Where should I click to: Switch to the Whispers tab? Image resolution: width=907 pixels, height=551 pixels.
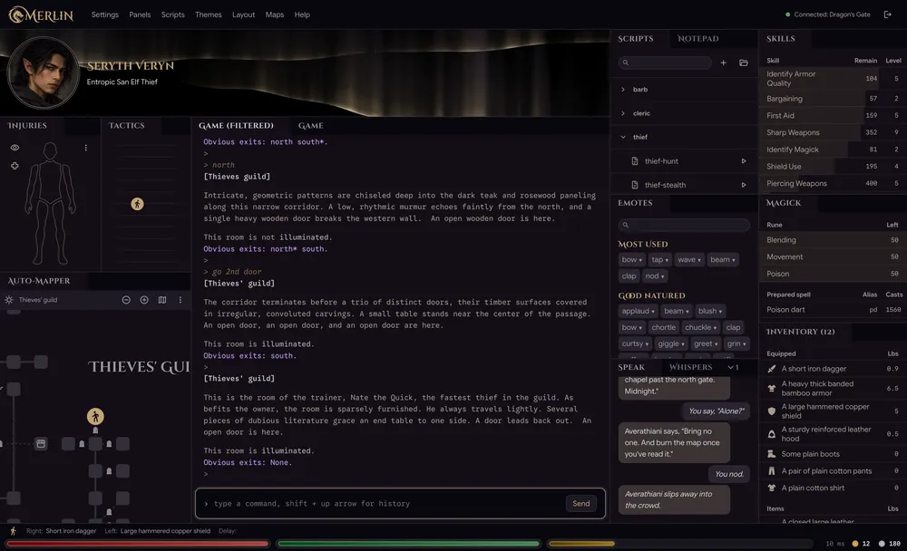(690, 367)
